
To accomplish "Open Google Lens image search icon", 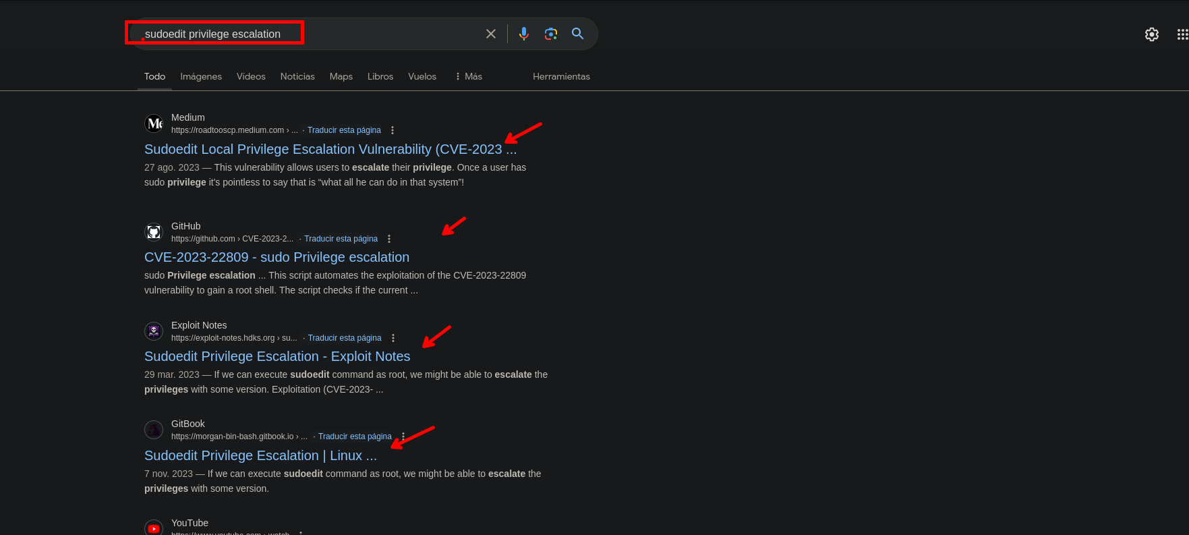I will (551, 34).
